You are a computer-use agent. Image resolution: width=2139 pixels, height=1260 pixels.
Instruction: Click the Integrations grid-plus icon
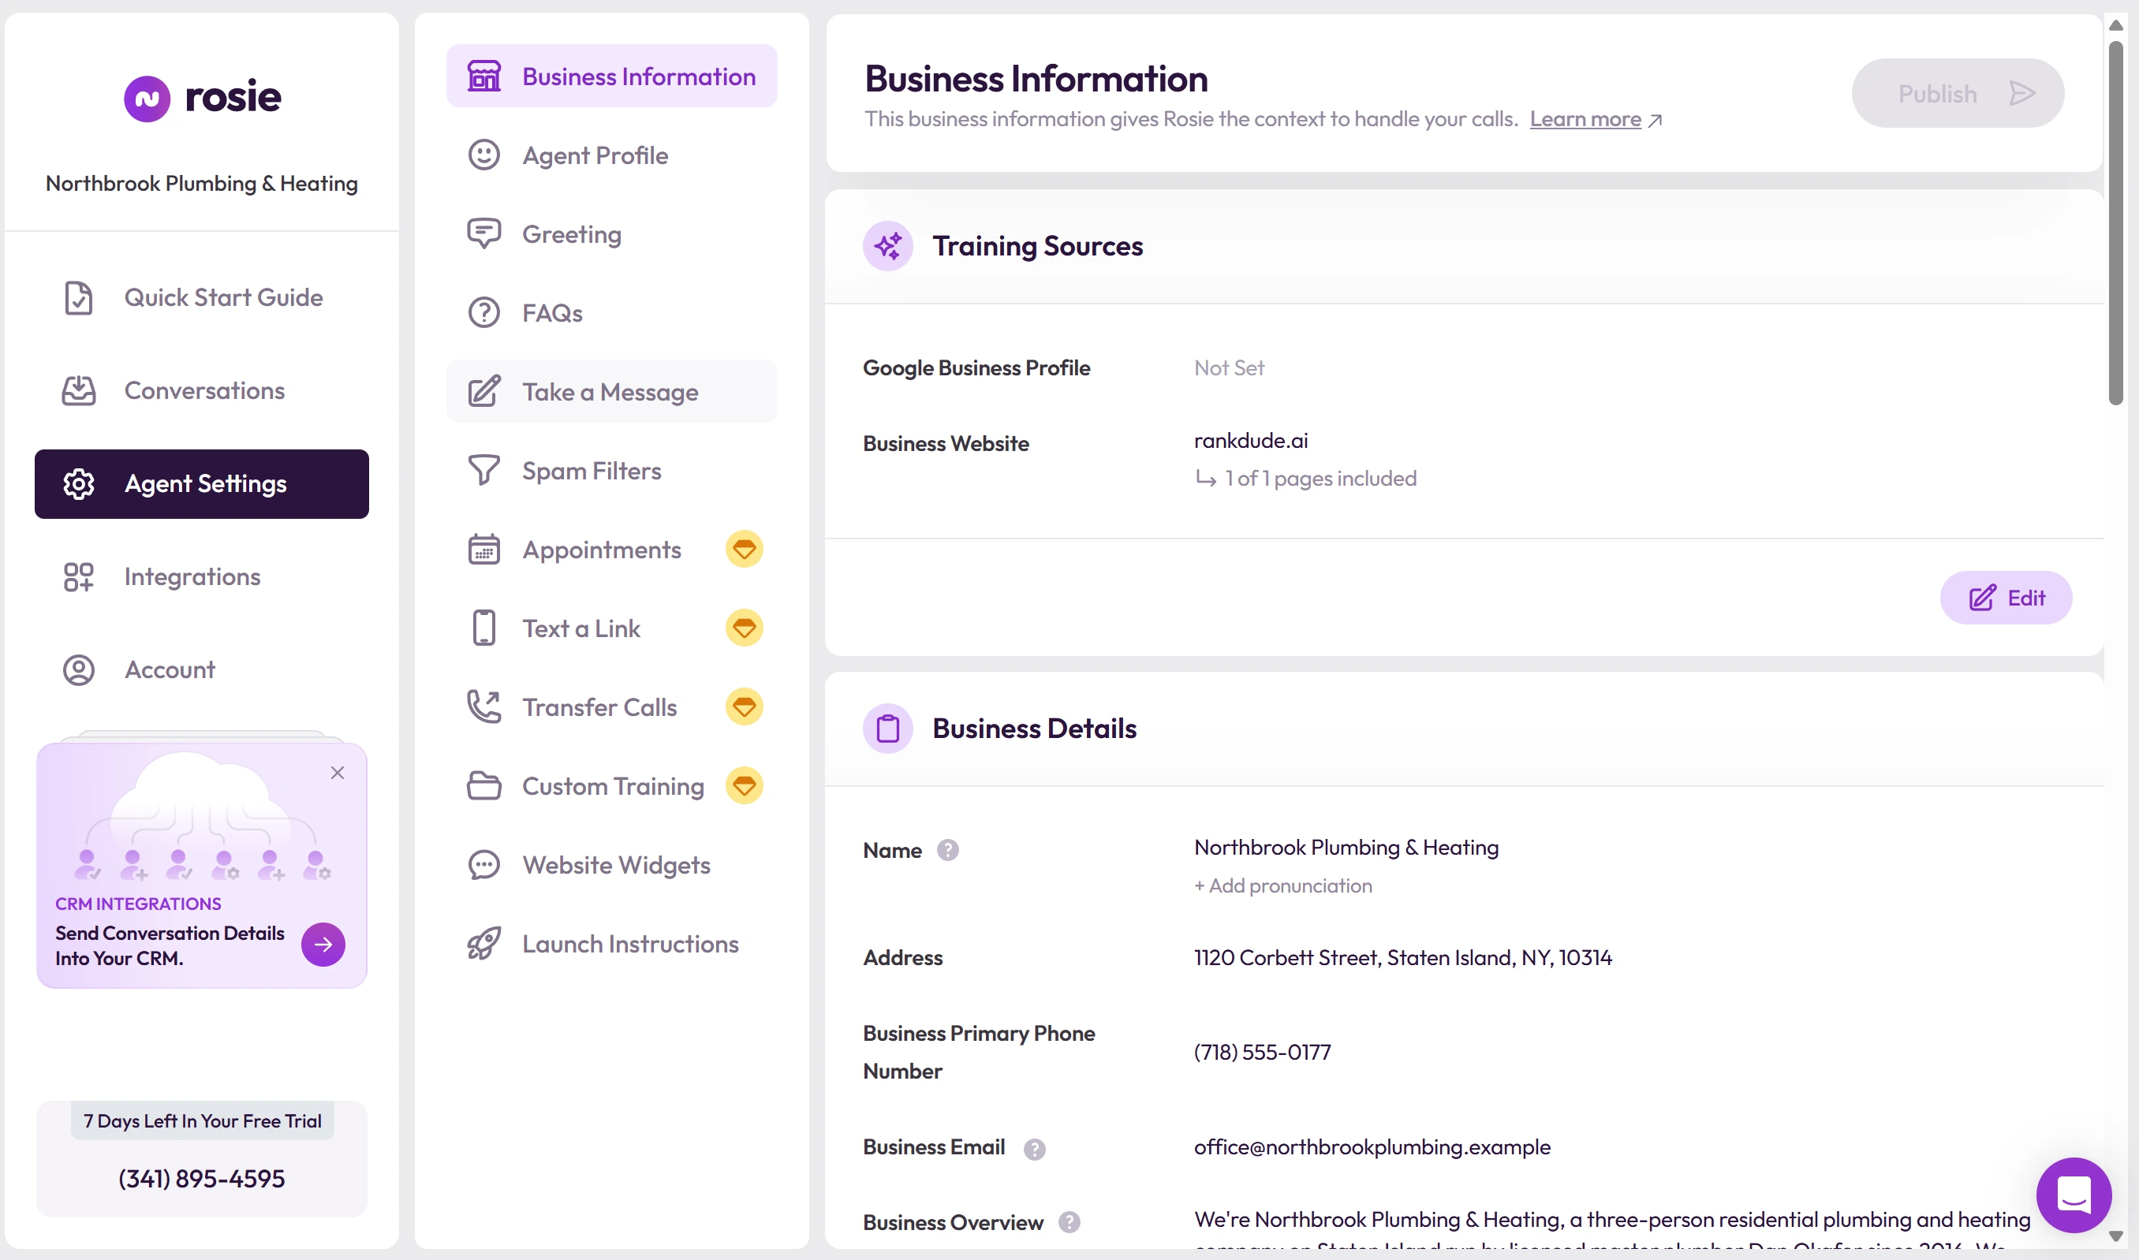pos(79,576)
